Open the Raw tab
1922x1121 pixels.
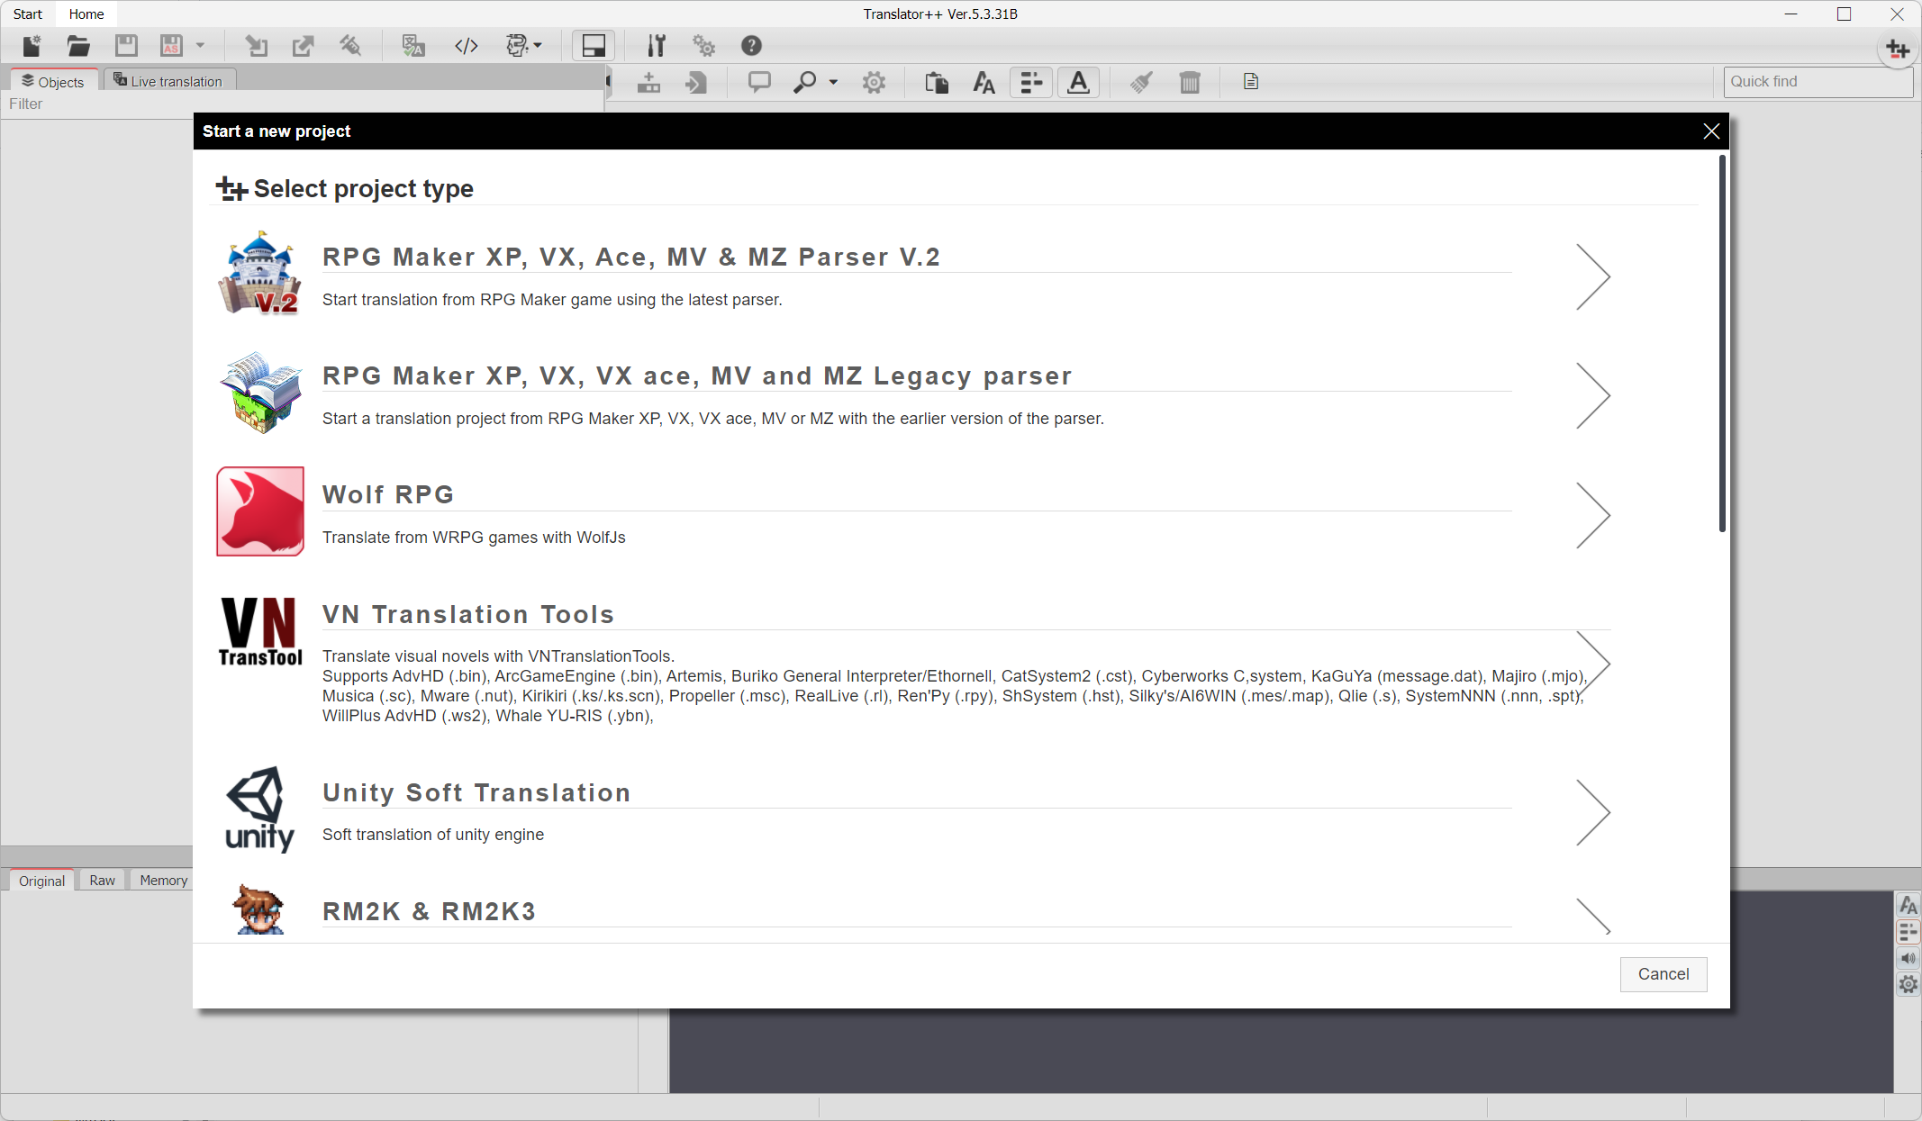(102, 881)
